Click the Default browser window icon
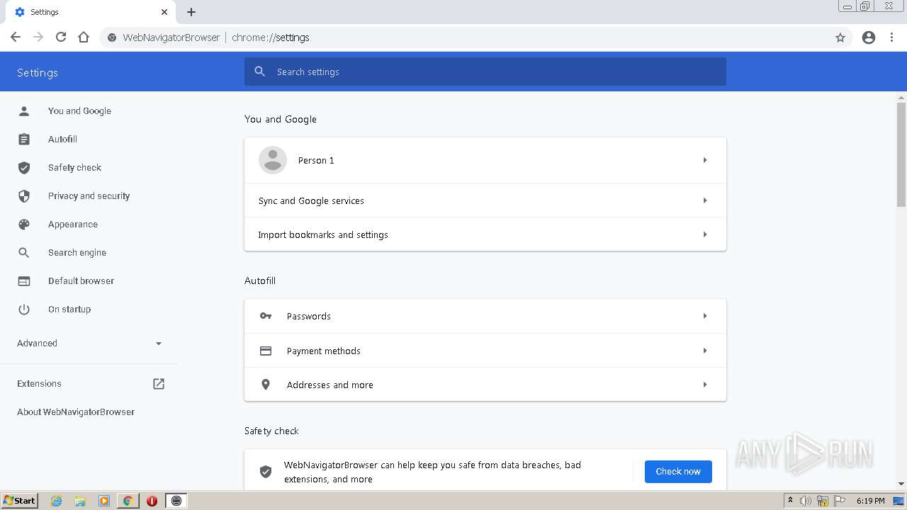907x510 pixels. coord(24,281)
